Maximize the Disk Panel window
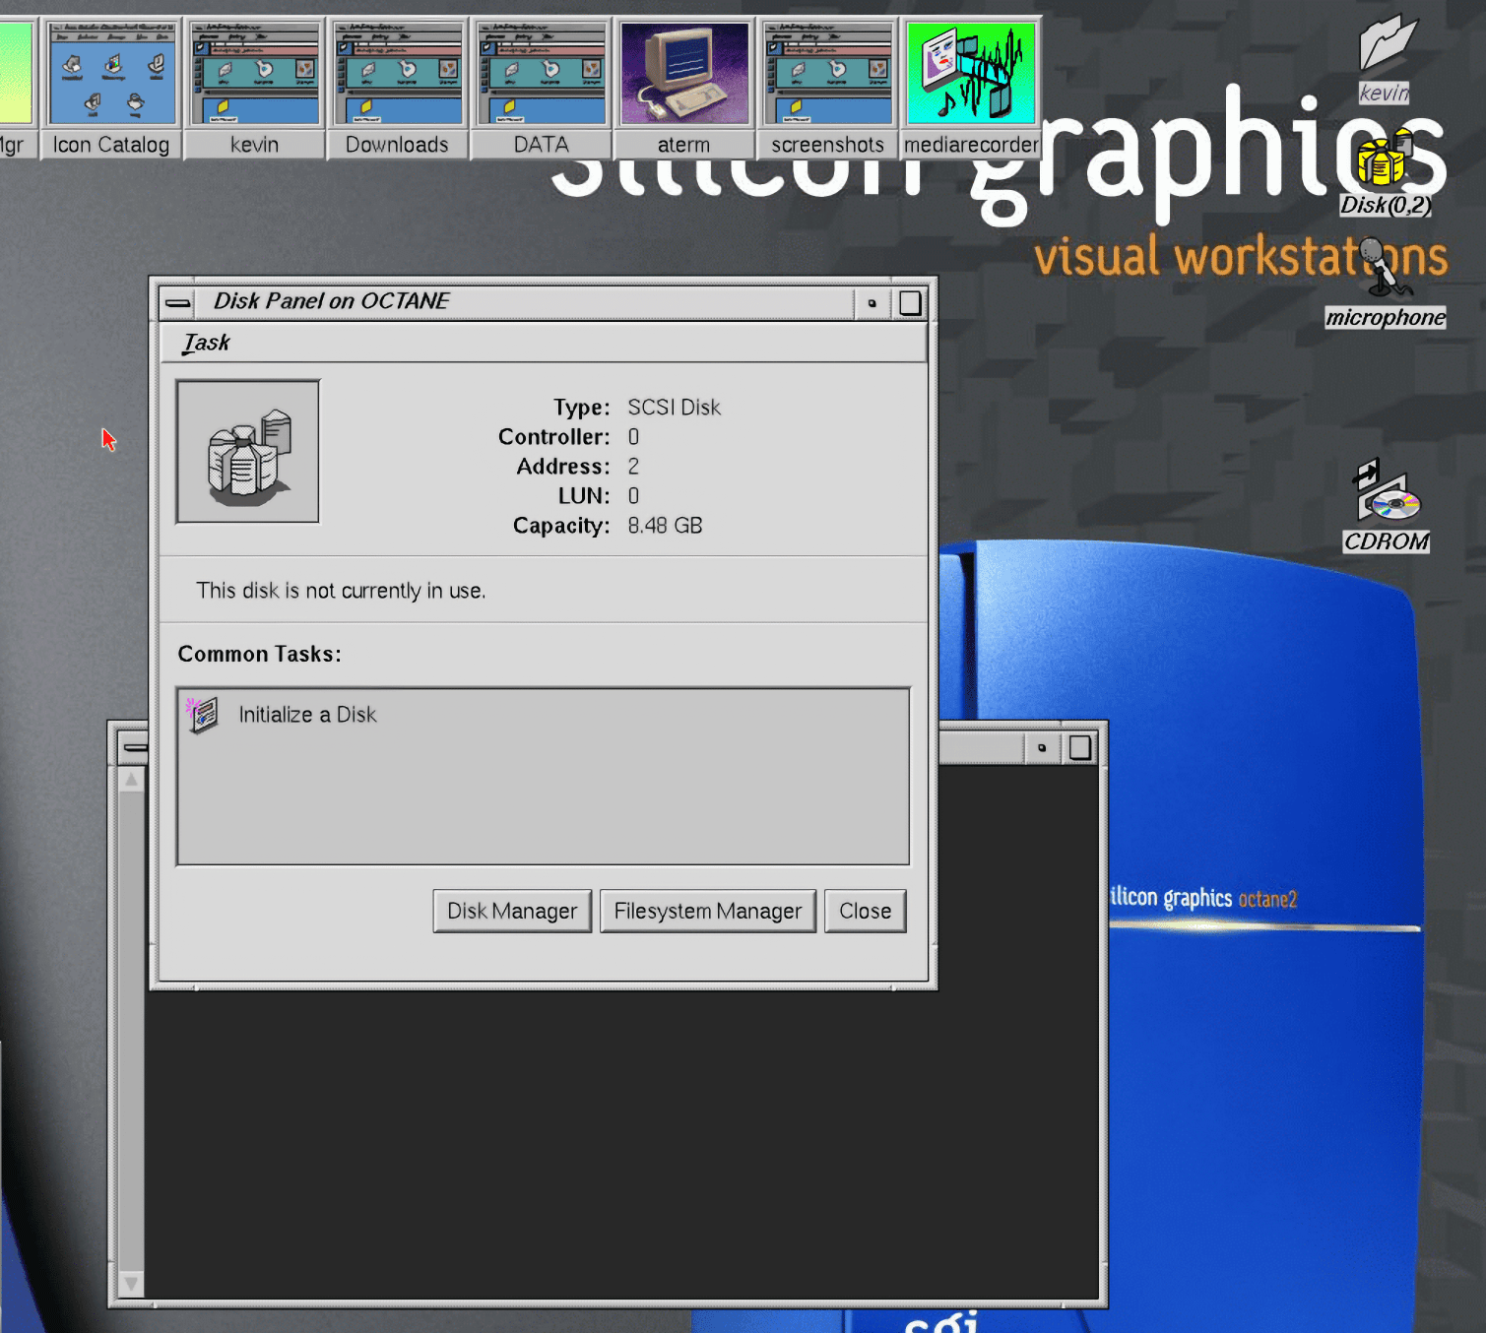The width and height of the screenshot is (1486, 1333). [910, 303]
